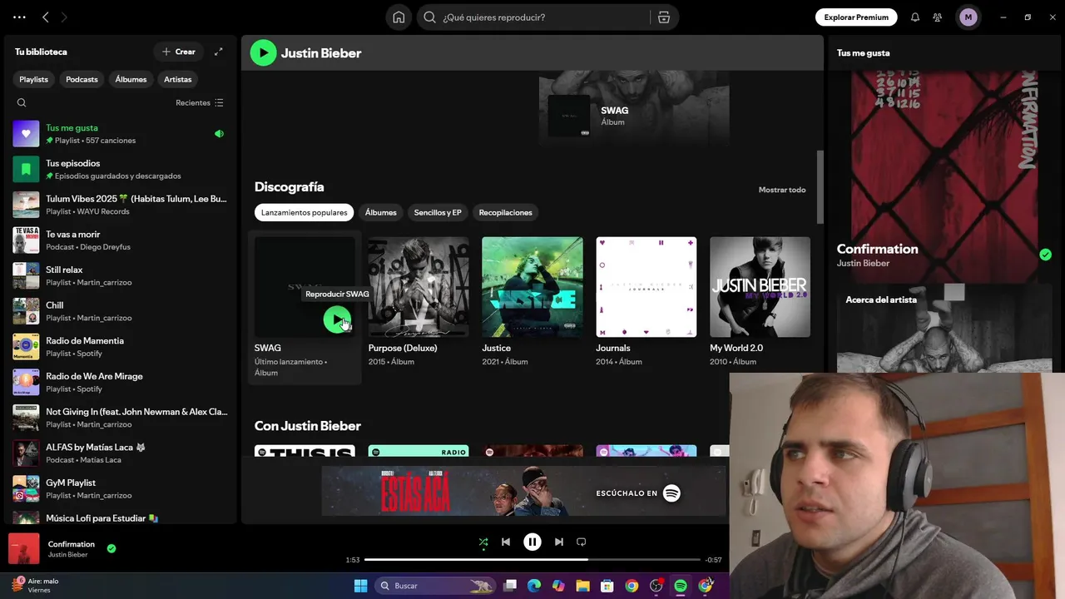Screen dimensions: 1065x599
Task: Filter library by Podcasts
Action: (82, 79)
